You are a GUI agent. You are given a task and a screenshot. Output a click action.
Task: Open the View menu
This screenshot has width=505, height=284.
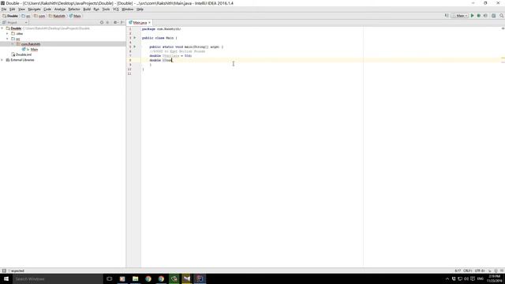pos(21,9)
